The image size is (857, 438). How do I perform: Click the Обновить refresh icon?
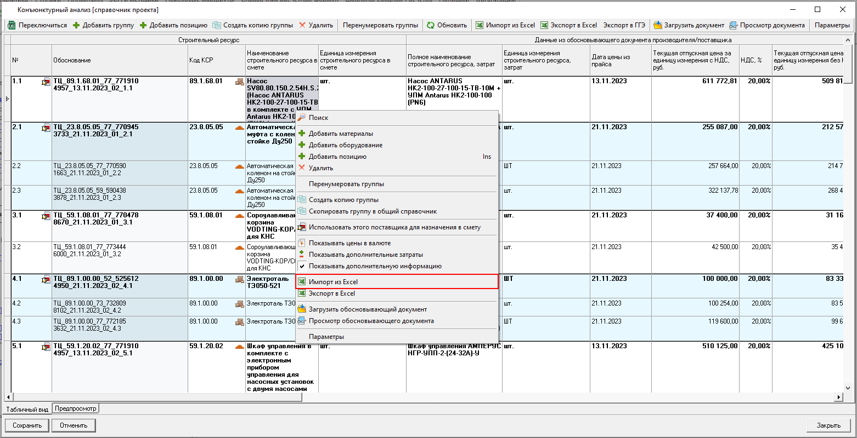pos(431,25)
